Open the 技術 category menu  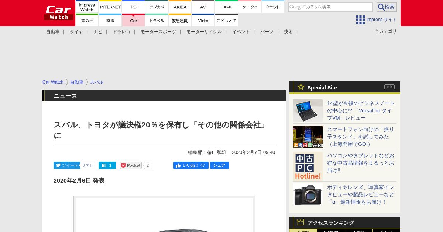[x=288, y=32]
